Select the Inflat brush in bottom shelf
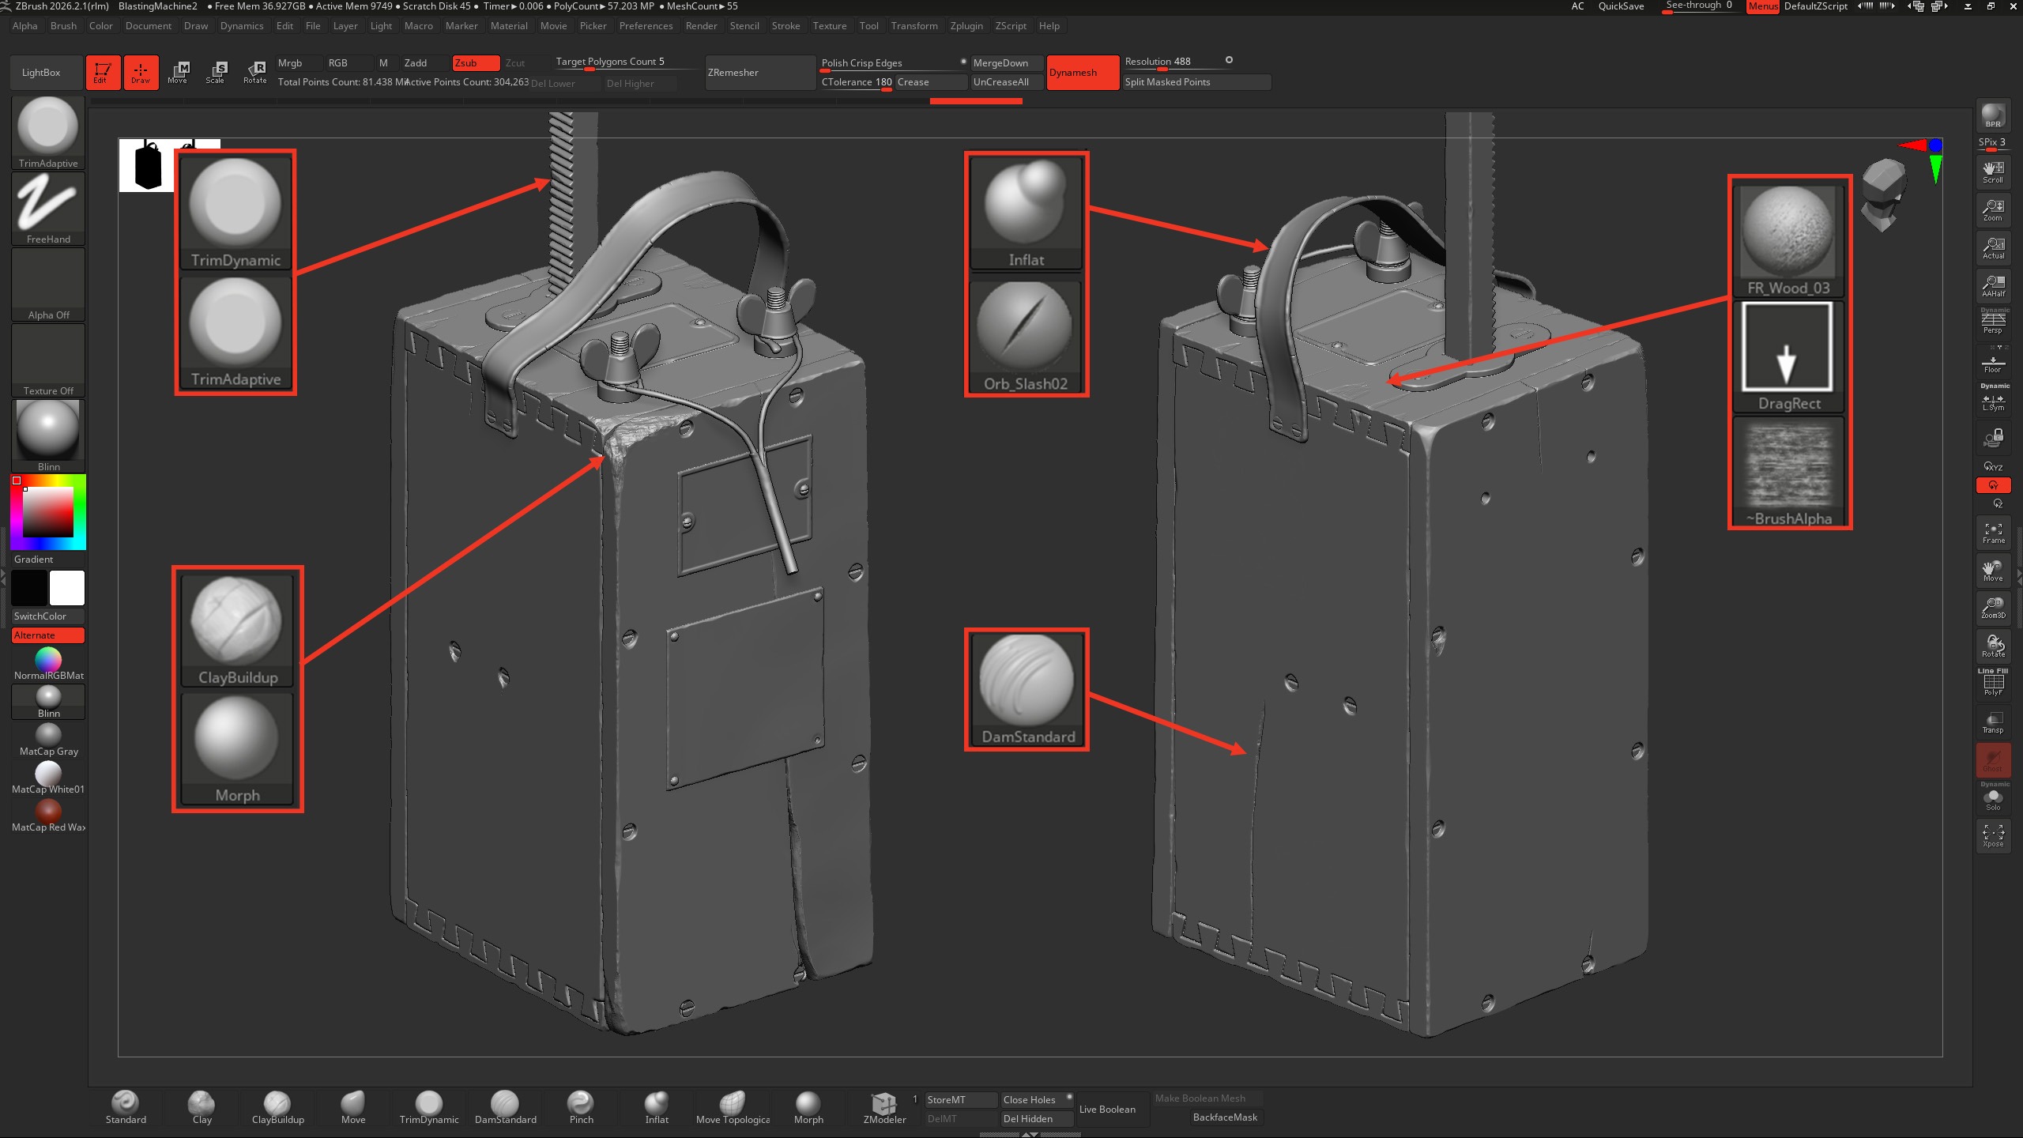Viewport: 2023px width, 1138px height. (657, 1107)
